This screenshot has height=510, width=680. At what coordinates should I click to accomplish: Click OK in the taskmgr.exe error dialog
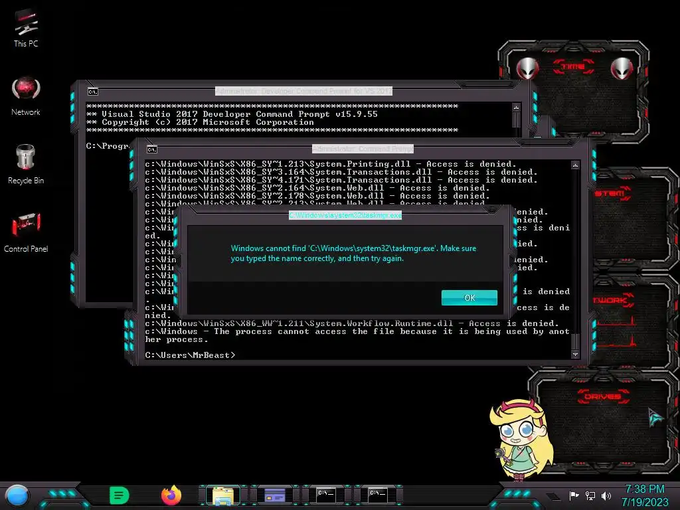[x=469, y=298]
